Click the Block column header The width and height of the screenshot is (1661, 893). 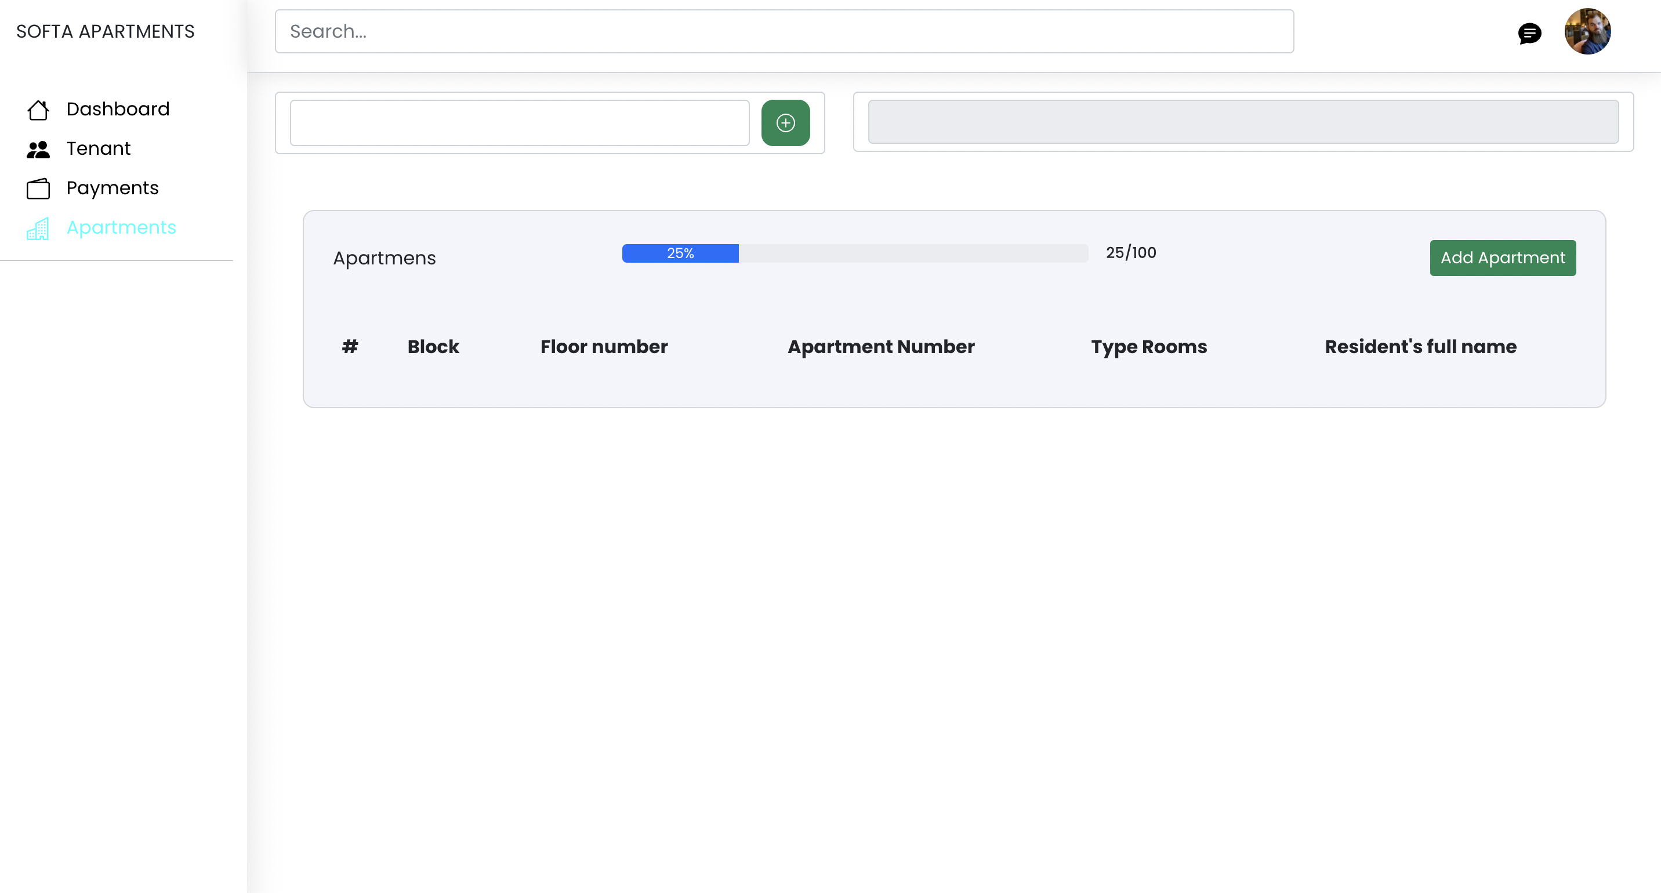(433, 346)
